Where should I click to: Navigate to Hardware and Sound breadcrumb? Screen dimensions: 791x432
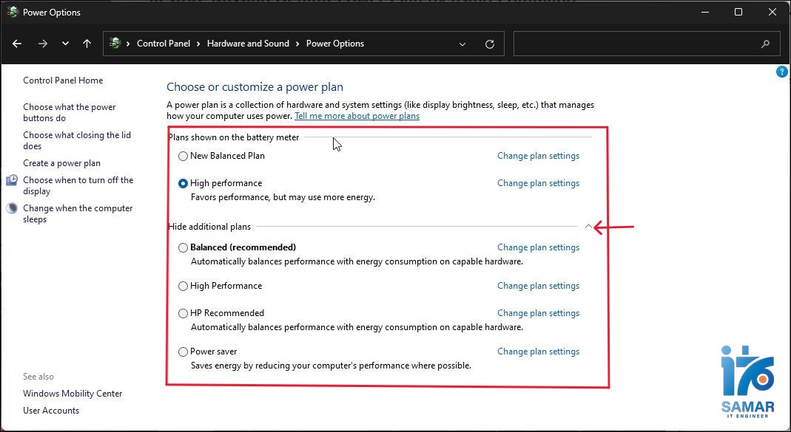(x=248, y=44)
